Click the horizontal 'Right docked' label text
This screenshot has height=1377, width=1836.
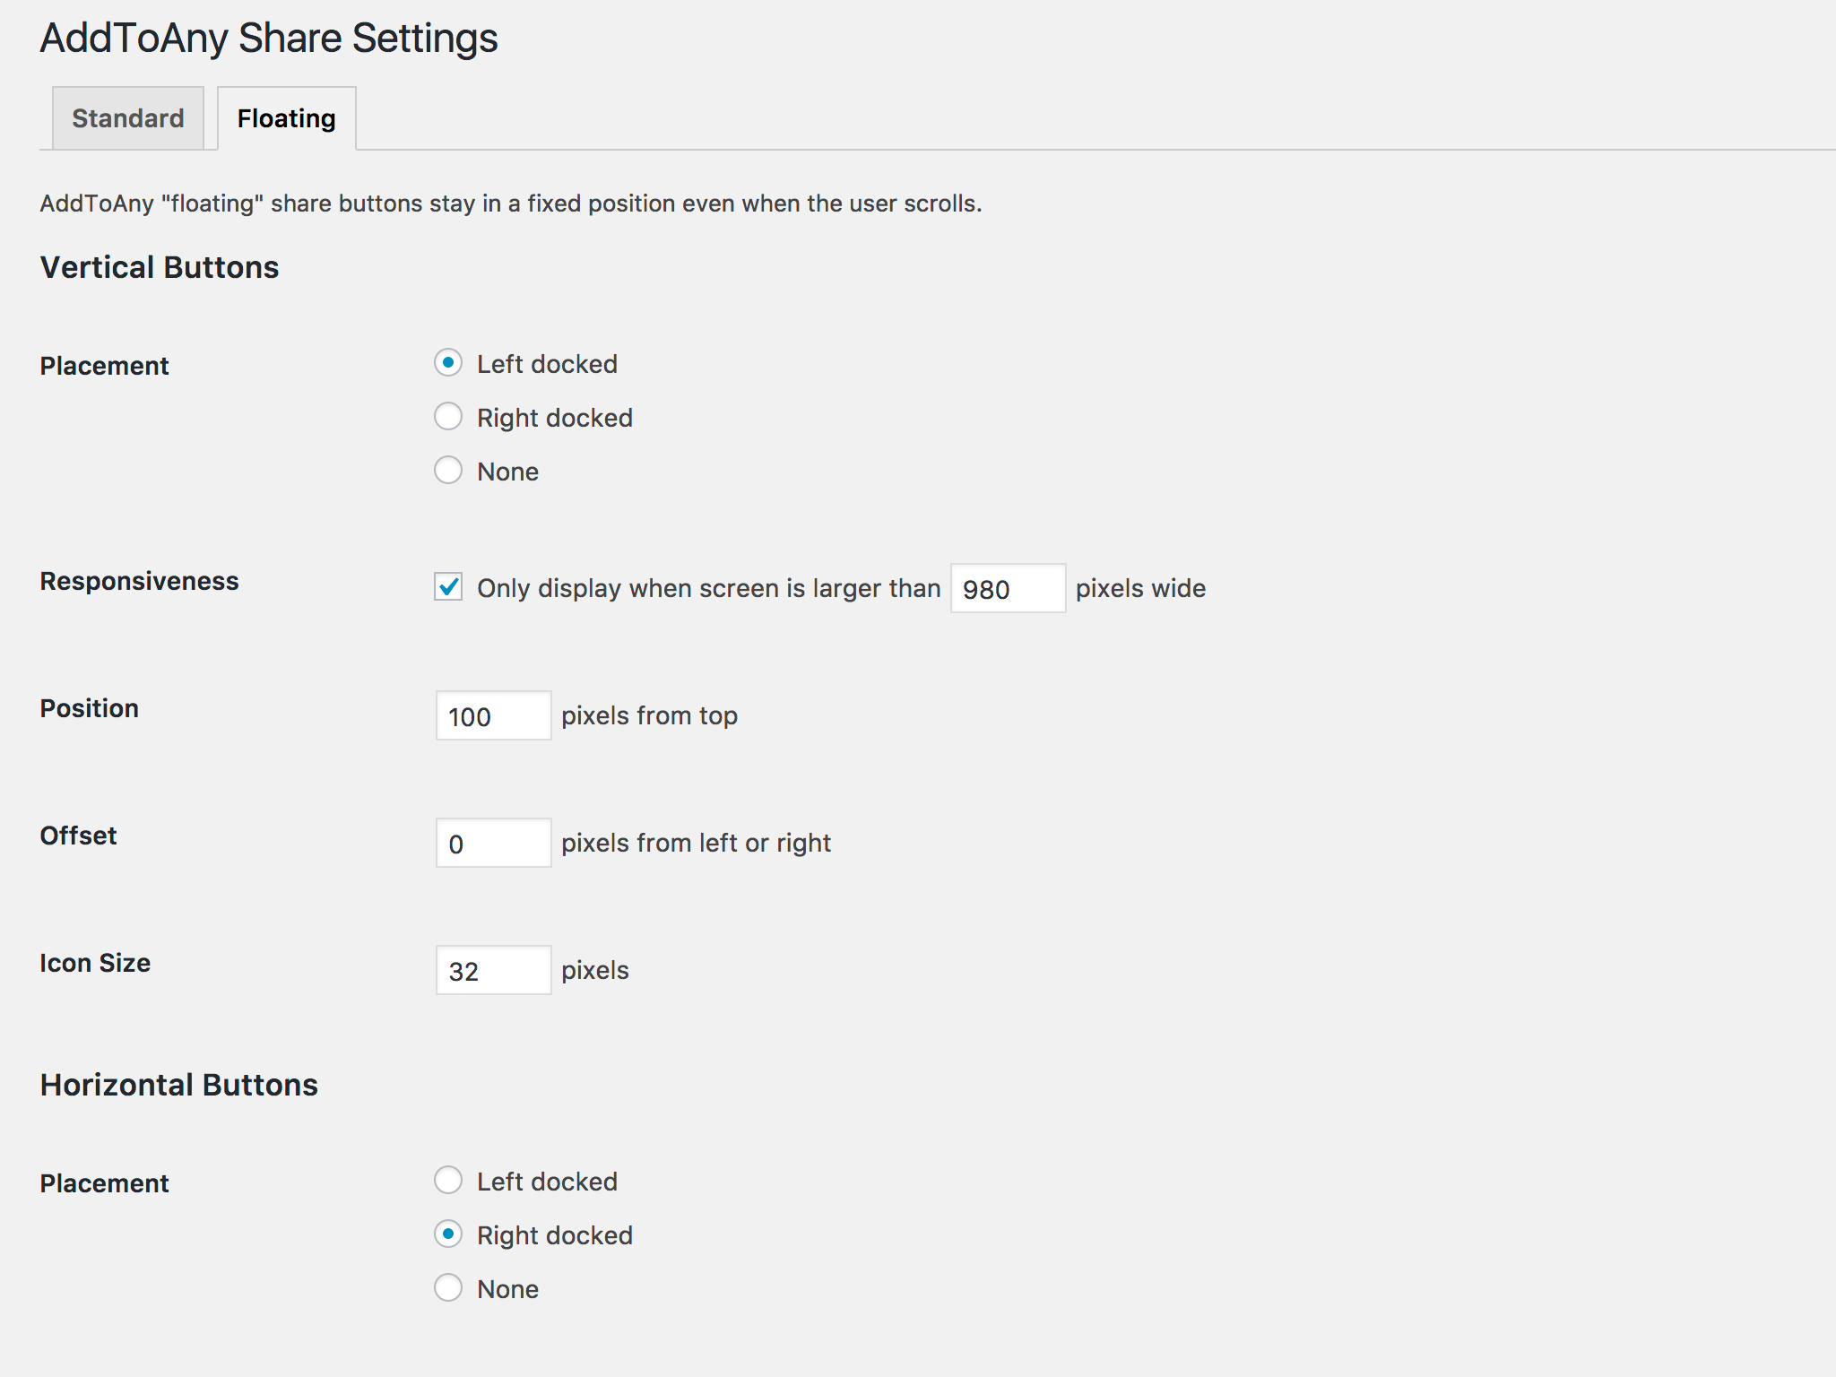pos(555,1235)
